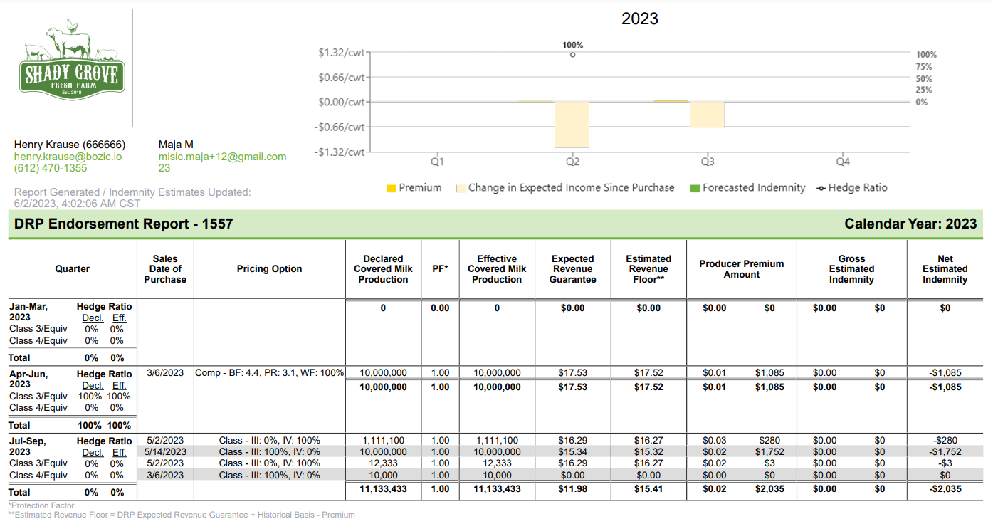Click the 100% hedge ratio point on chart
Viewport: 993px width, 524px height.
tap(572, 55)
